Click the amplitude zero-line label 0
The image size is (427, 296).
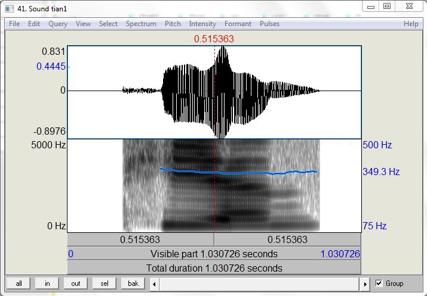click(x=63, y=90)
